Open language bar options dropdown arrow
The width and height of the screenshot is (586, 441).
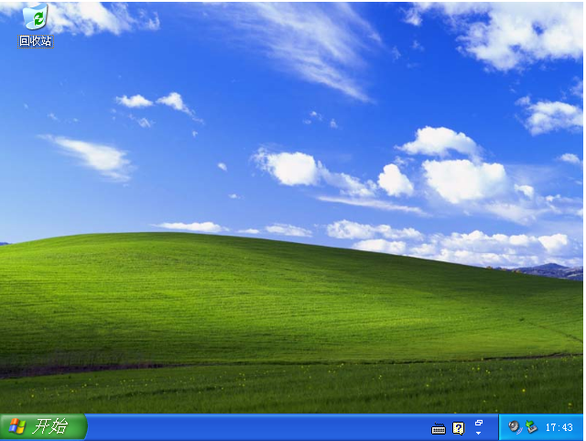[478, 433]
